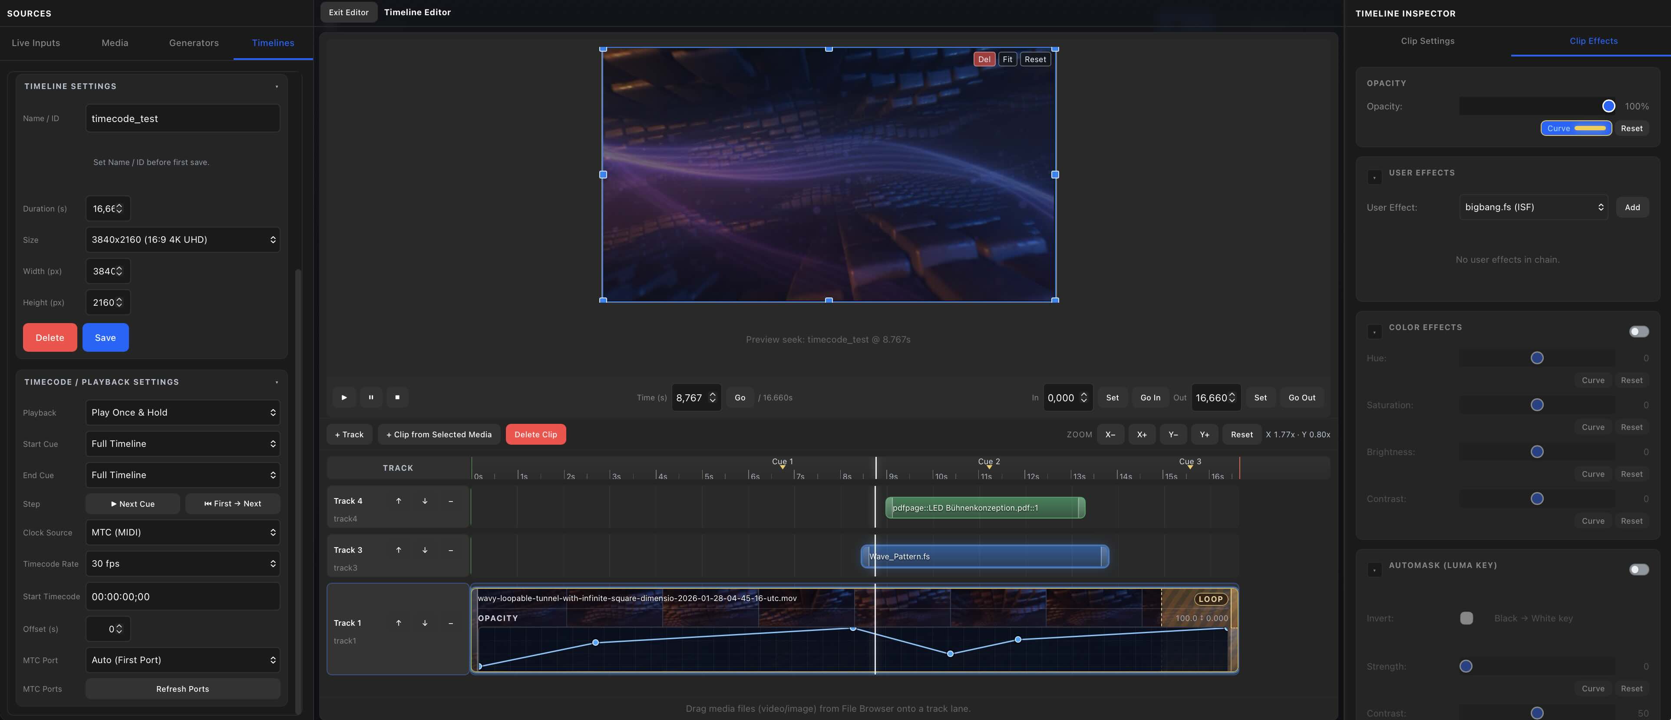The image size is (1671, 720).
Task: Enable the Automask (Luma Key) toggle
Action: point(1639,569)
